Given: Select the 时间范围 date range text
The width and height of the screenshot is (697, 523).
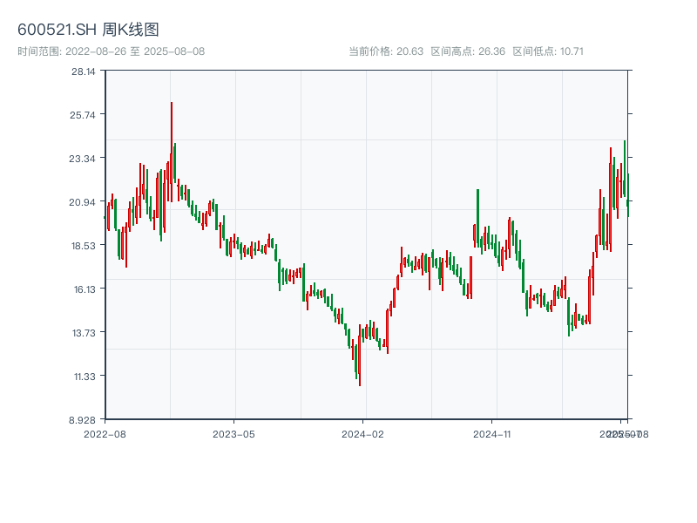Looking at the screenshot, I should coord(111,51).
